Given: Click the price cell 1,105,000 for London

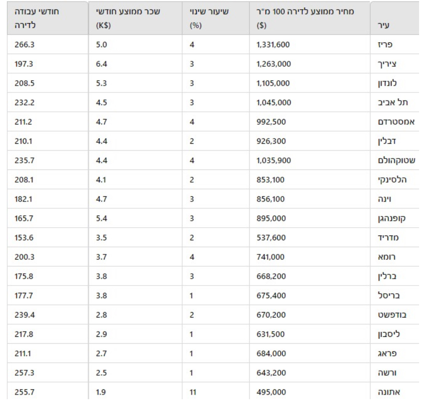Looking at the screenshot, I should pos(273,83).
